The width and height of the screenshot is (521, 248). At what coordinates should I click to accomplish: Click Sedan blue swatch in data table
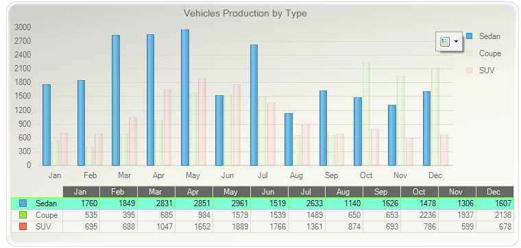[23, 203]
